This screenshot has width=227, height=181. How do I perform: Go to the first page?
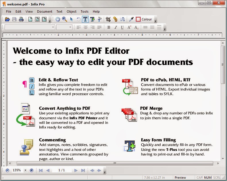point(41,170)
